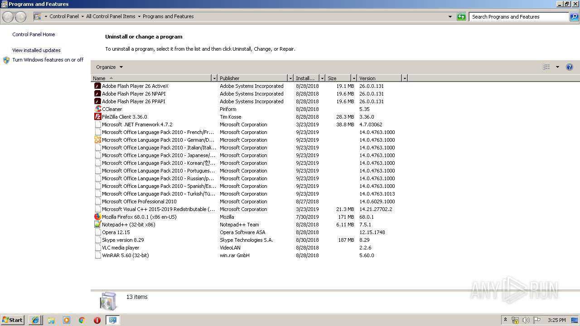The image size is (580, 326).
Task: Sort list by the Version column header
Action: click(380, 78)
